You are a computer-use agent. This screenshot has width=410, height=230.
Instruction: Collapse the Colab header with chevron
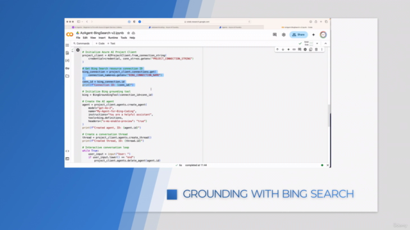coord(325,43)
